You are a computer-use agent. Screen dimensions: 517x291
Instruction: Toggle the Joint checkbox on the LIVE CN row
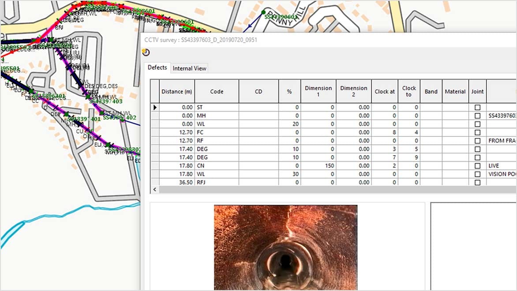point(477,166)
